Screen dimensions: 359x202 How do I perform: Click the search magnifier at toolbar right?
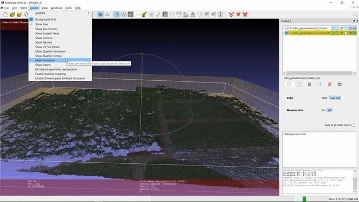[x=355, y=15]
